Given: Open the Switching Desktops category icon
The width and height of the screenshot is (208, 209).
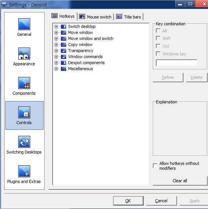Looking at the screenshot, I should pos(24,142).
